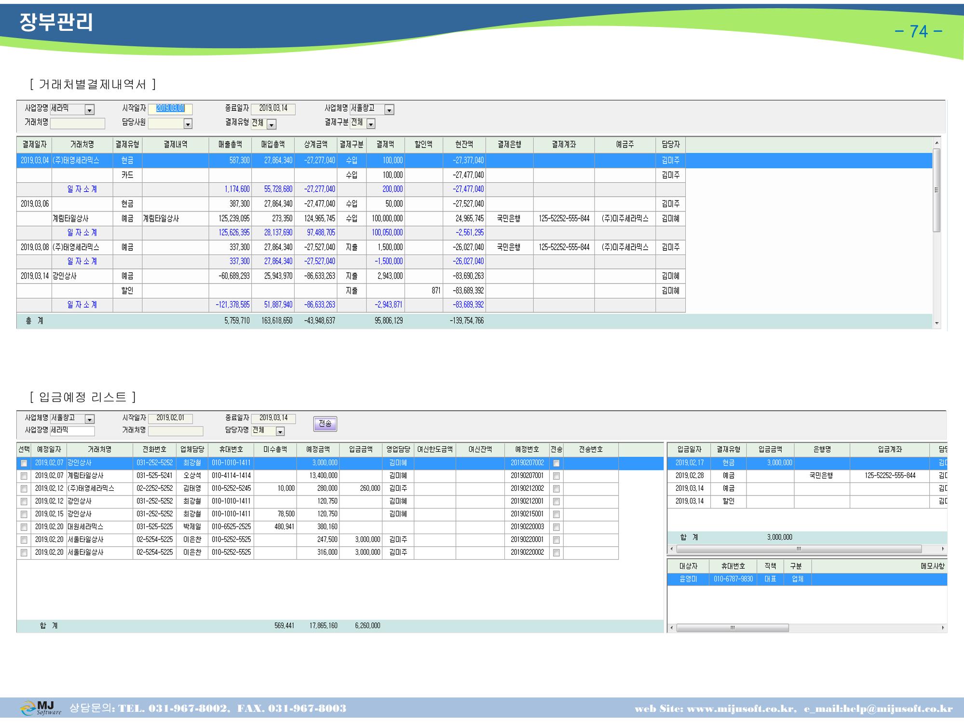Open the 사업체명 서울창고 dropdown in 입금예정 리스트
This screenshot has width=964, height=723.
click(90, 419)
